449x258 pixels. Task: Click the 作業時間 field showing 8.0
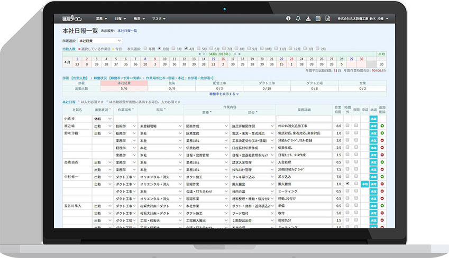point(338,126)
